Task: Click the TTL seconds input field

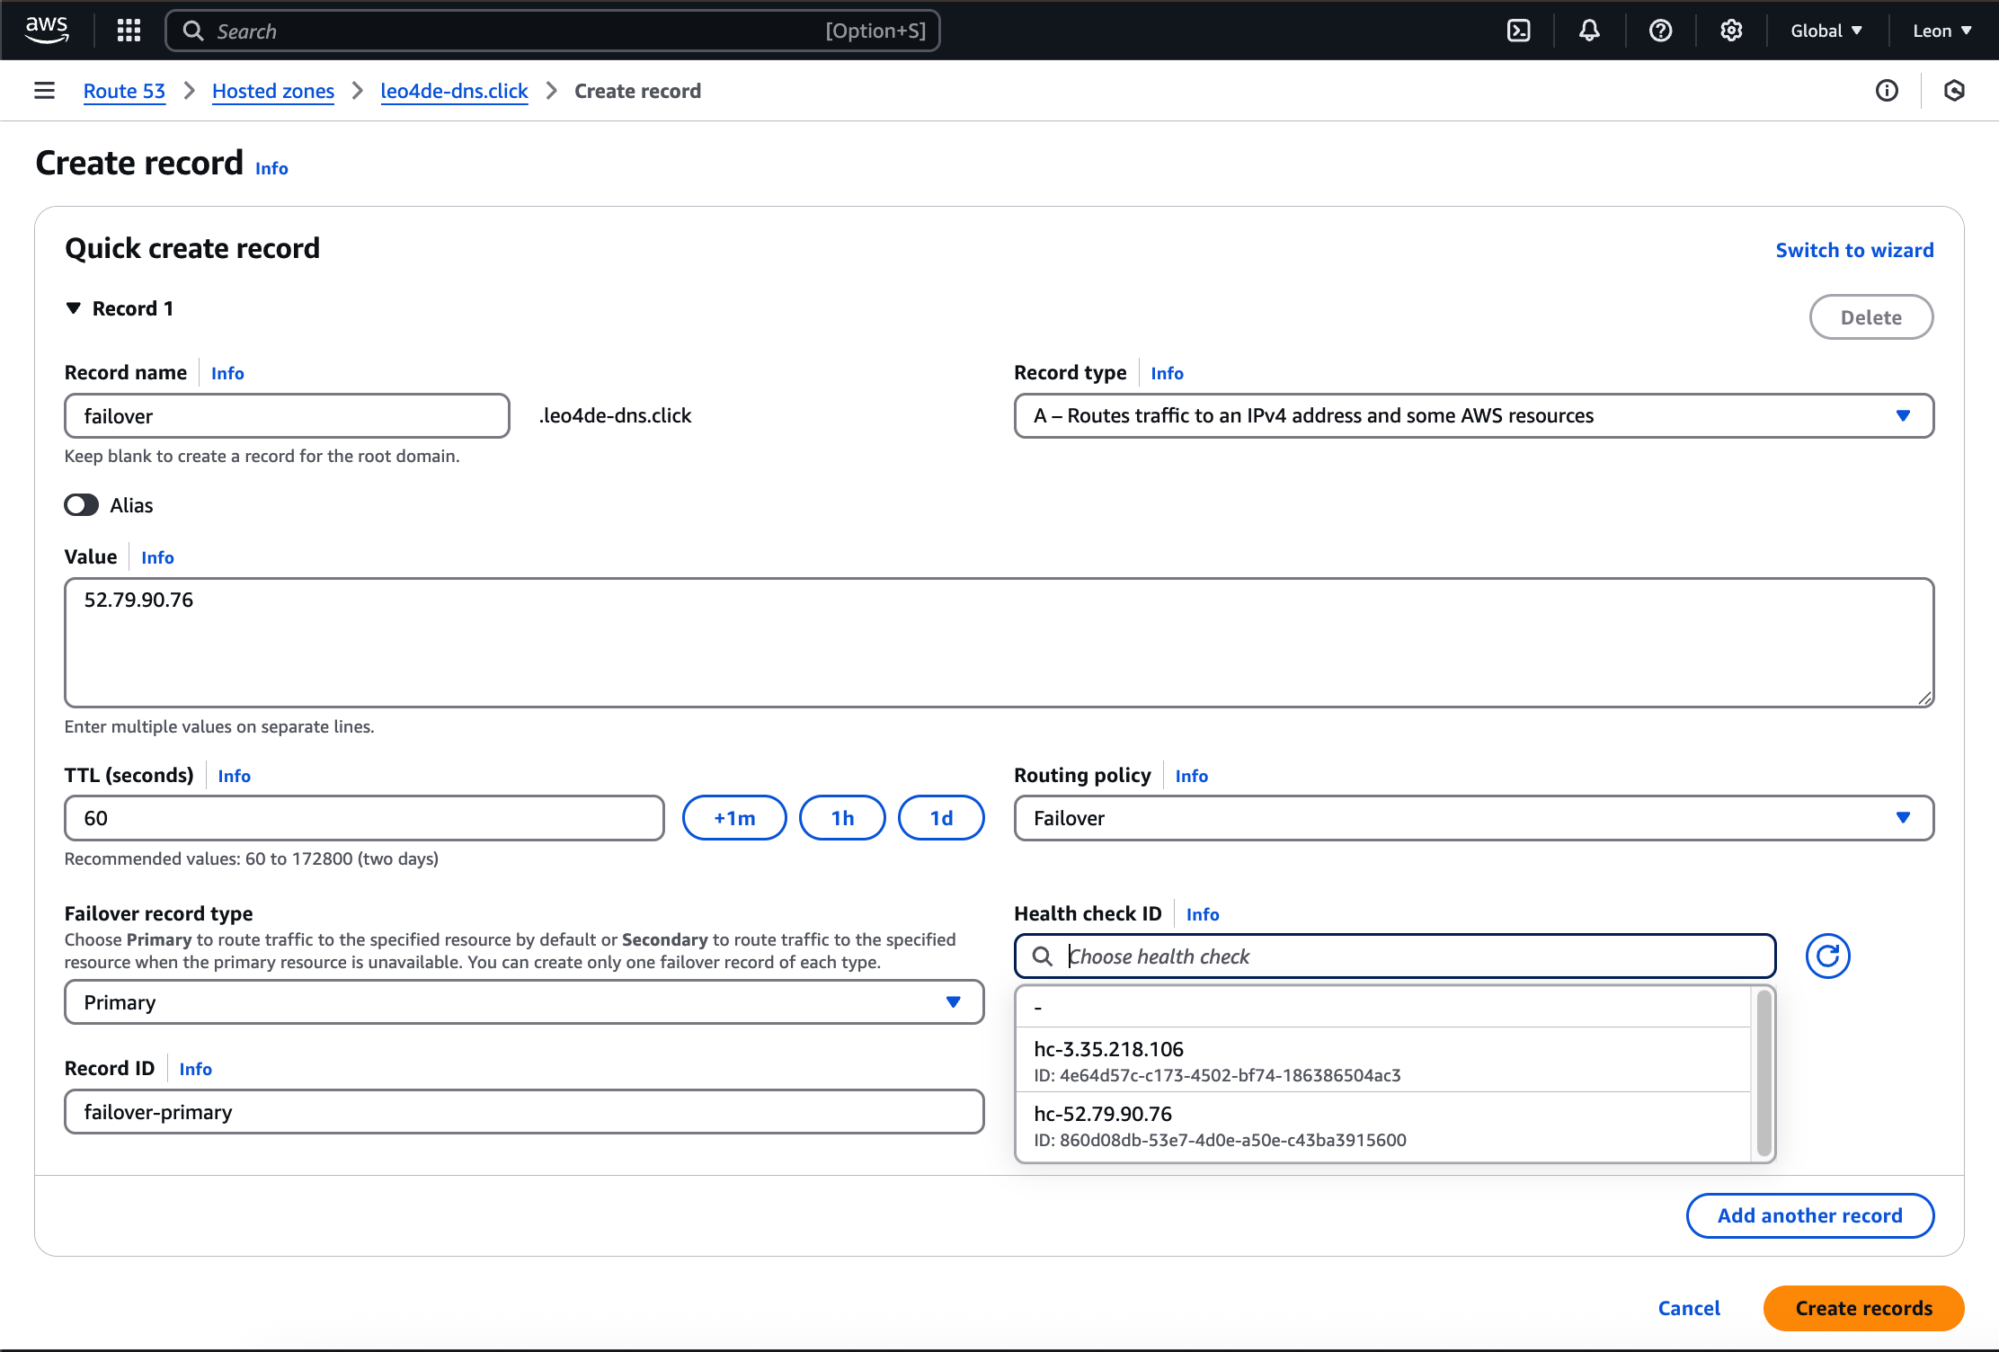Action: coord(364,818)
